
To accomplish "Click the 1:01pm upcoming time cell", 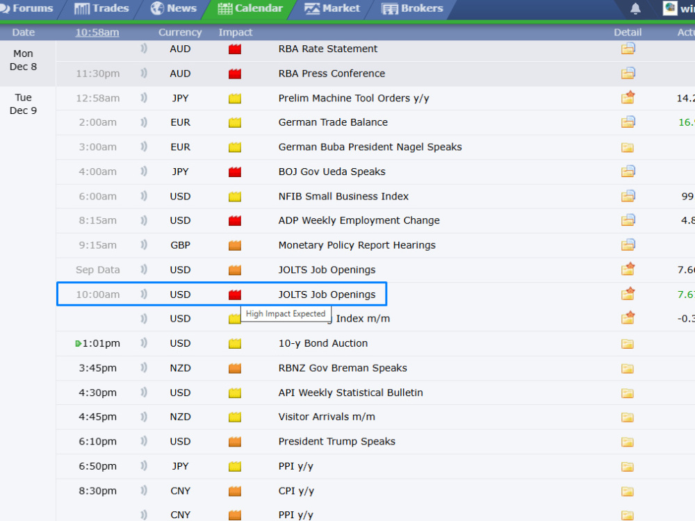I will 98,343.
